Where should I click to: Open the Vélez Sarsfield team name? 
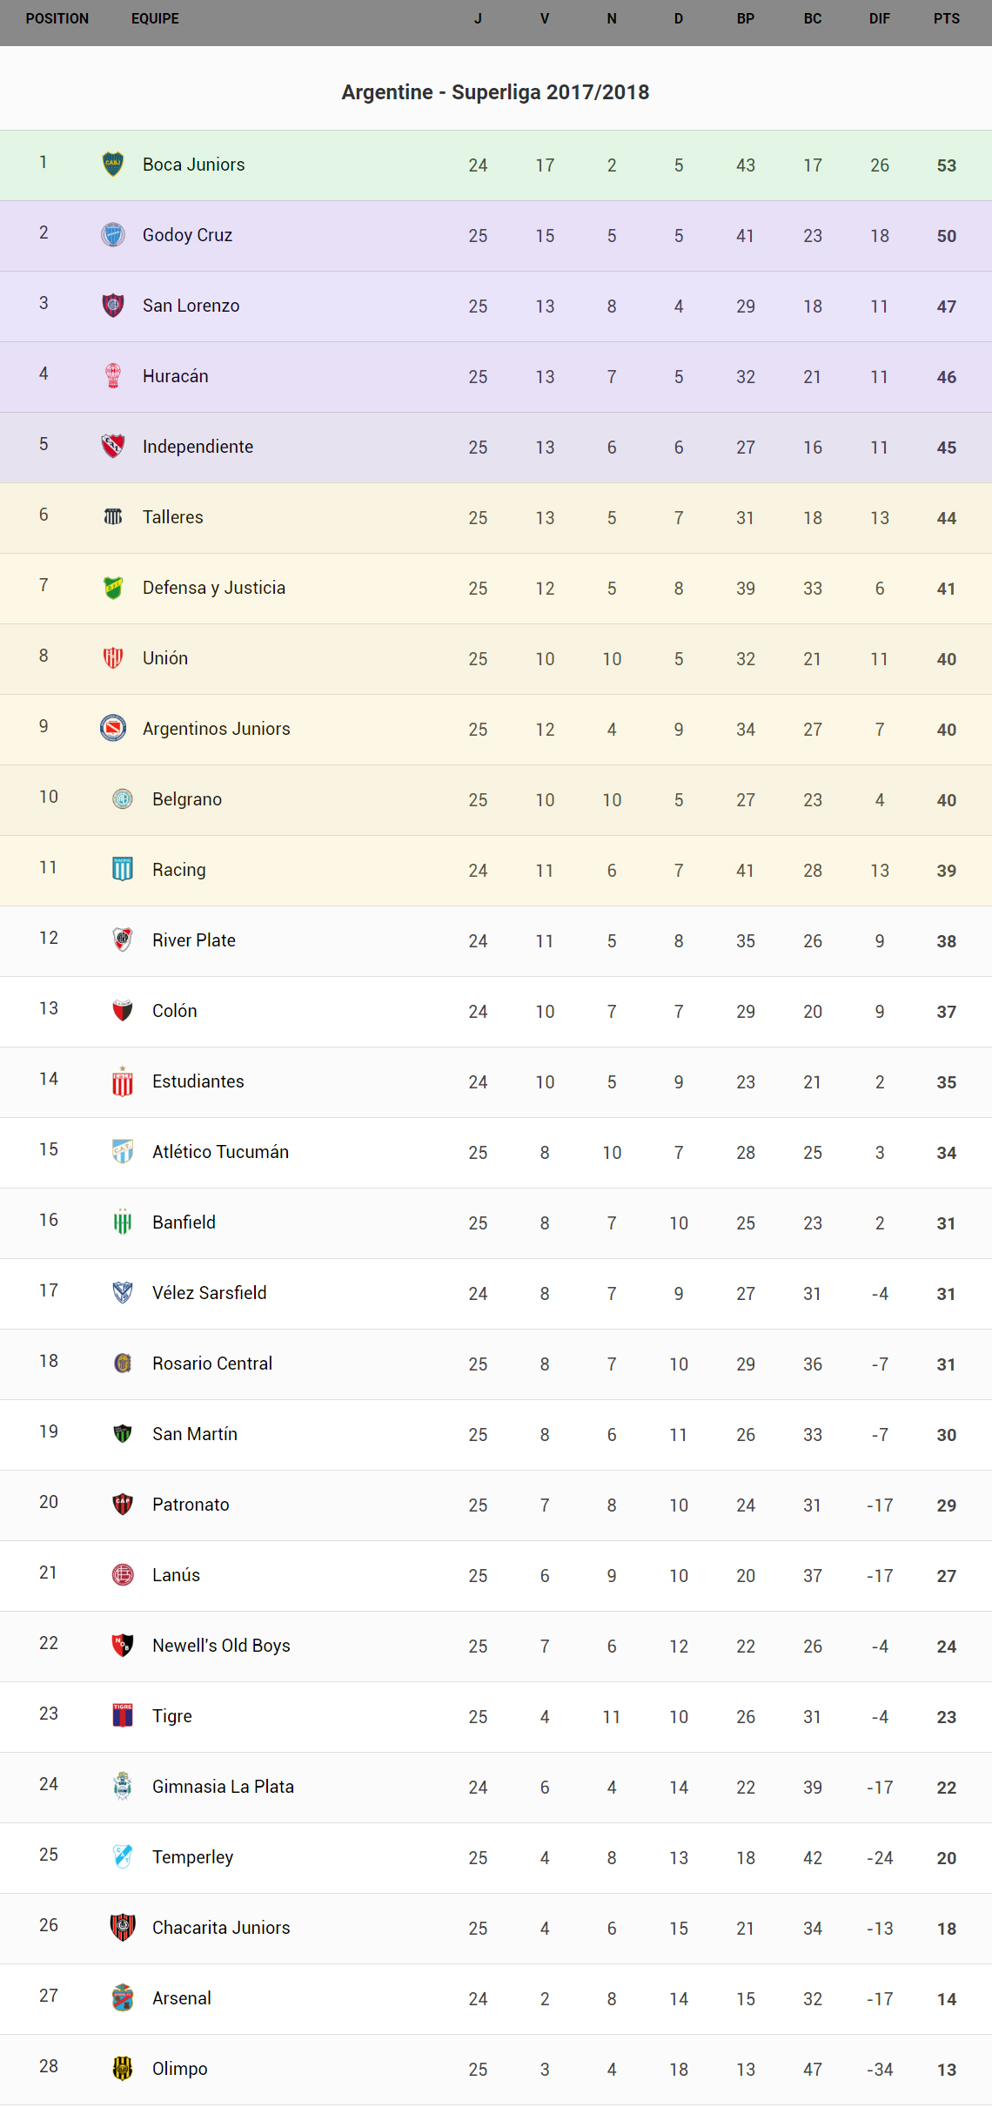210,1293
